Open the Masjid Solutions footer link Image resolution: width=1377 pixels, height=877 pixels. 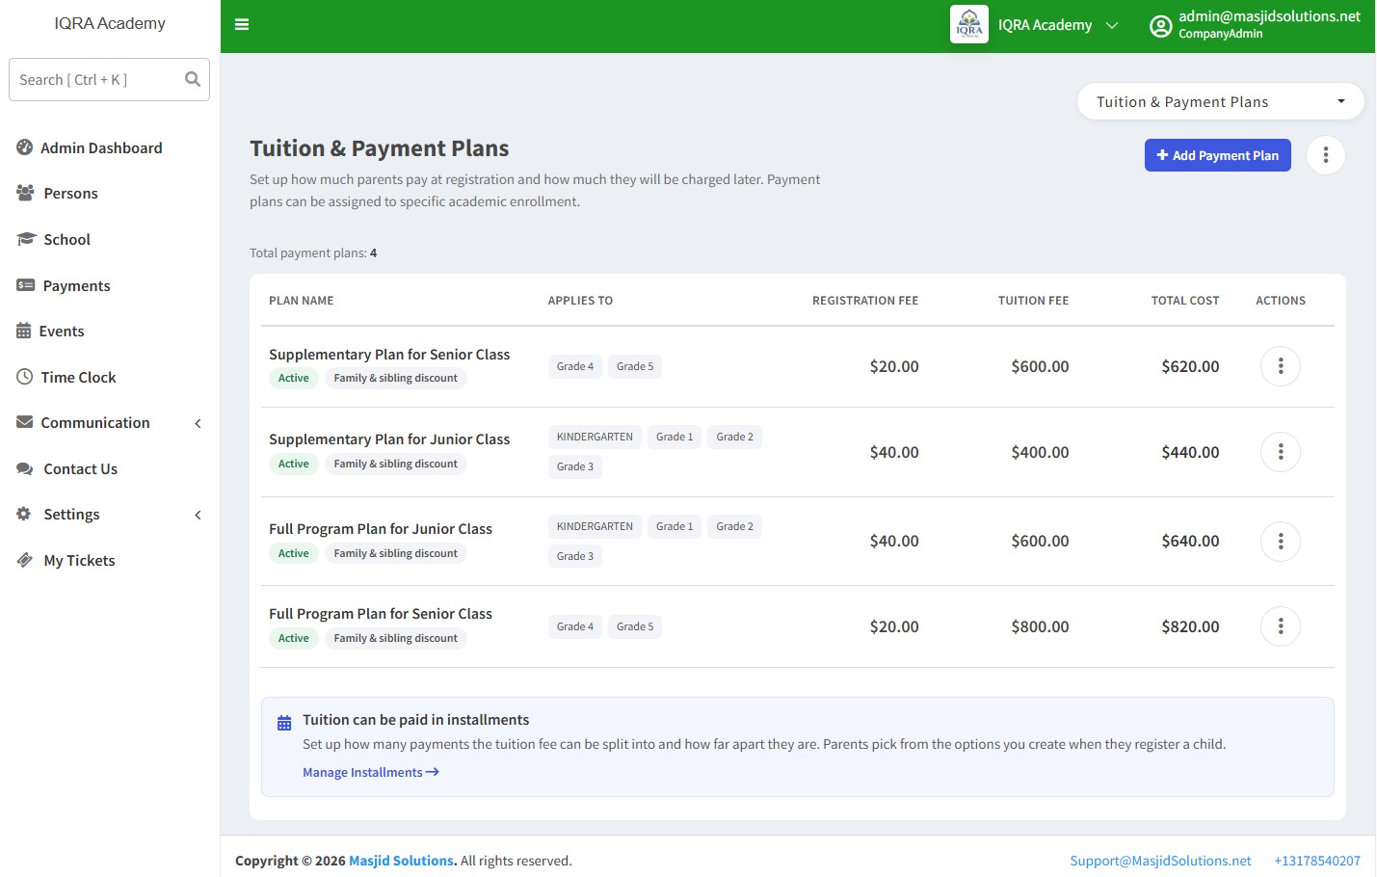401,861
